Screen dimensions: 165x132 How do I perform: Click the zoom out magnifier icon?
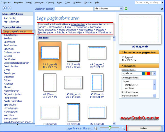pos(96,128)
